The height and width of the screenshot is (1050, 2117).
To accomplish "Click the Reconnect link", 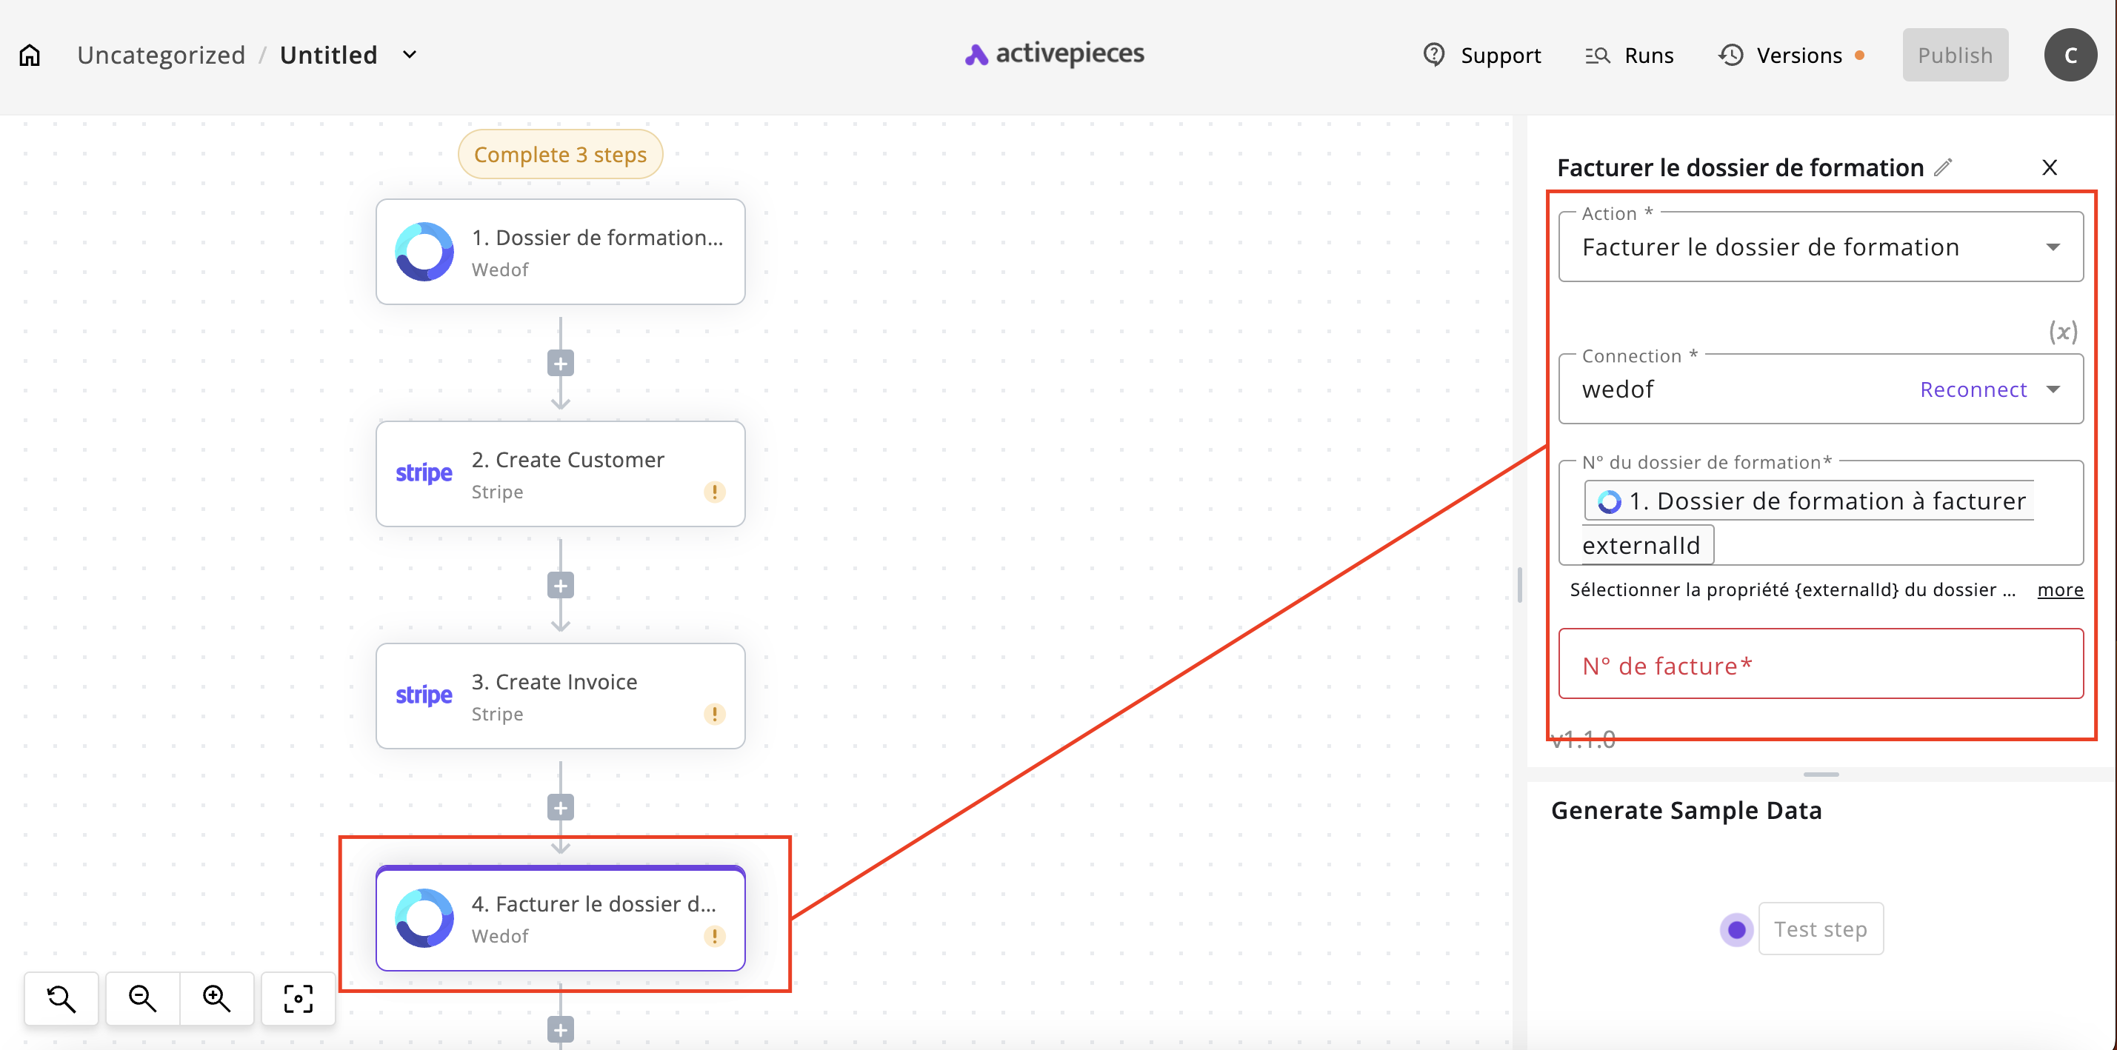I will 1973,389.
